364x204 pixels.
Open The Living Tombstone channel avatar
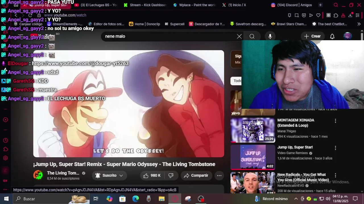(x=38, y=175)
